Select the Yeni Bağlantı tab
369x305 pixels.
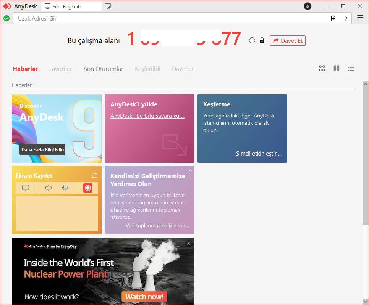coord(71,6)
